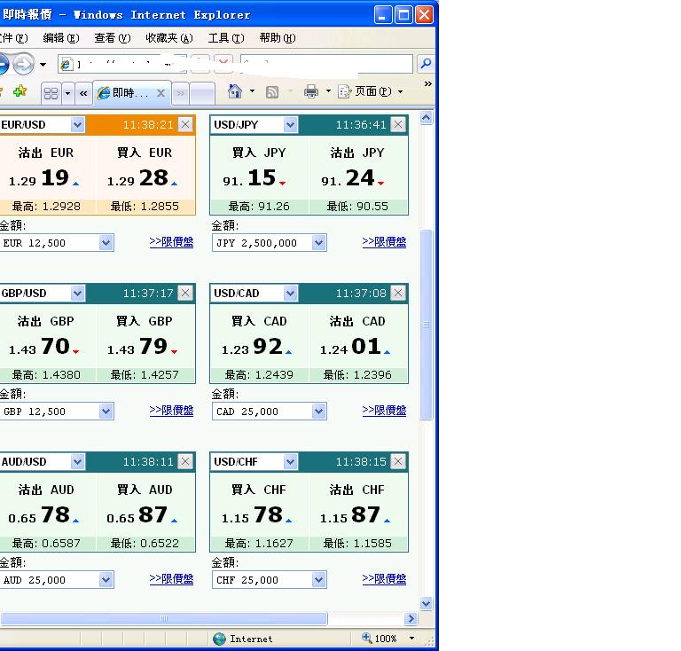Click the horizontal scrollbar thumb
Image resolution: width=681 pixels, height=651 pixels.
[x=164, y=618]
